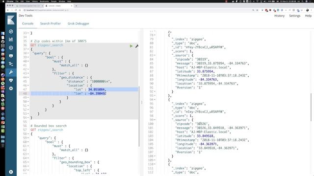Collapse code fold at editor line 37
Image resolution: width=314 pixels, height=176 pixels.
[x=28, y=49]
